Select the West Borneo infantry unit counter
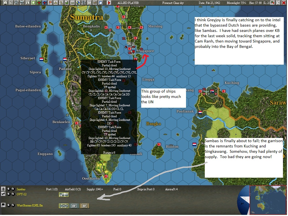The height and width of the screenshot is (216, 288). pos(64,206)
